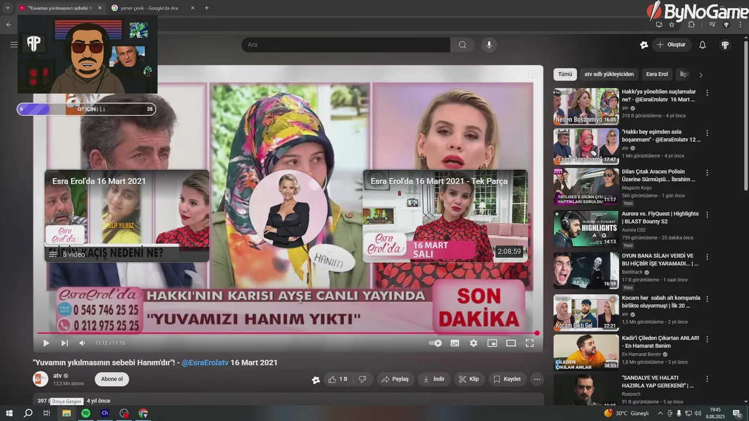Open the YouTube account avatar menu
This screenshot has width=749, height=421.
(x=726, y=45)
